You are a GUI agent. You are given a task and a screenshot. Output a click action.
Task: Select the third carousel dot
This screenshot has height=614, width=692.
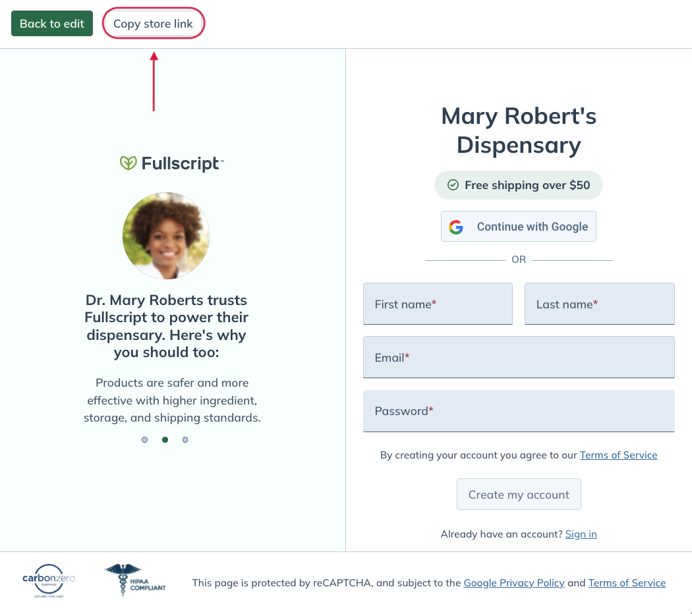(185, 440)
